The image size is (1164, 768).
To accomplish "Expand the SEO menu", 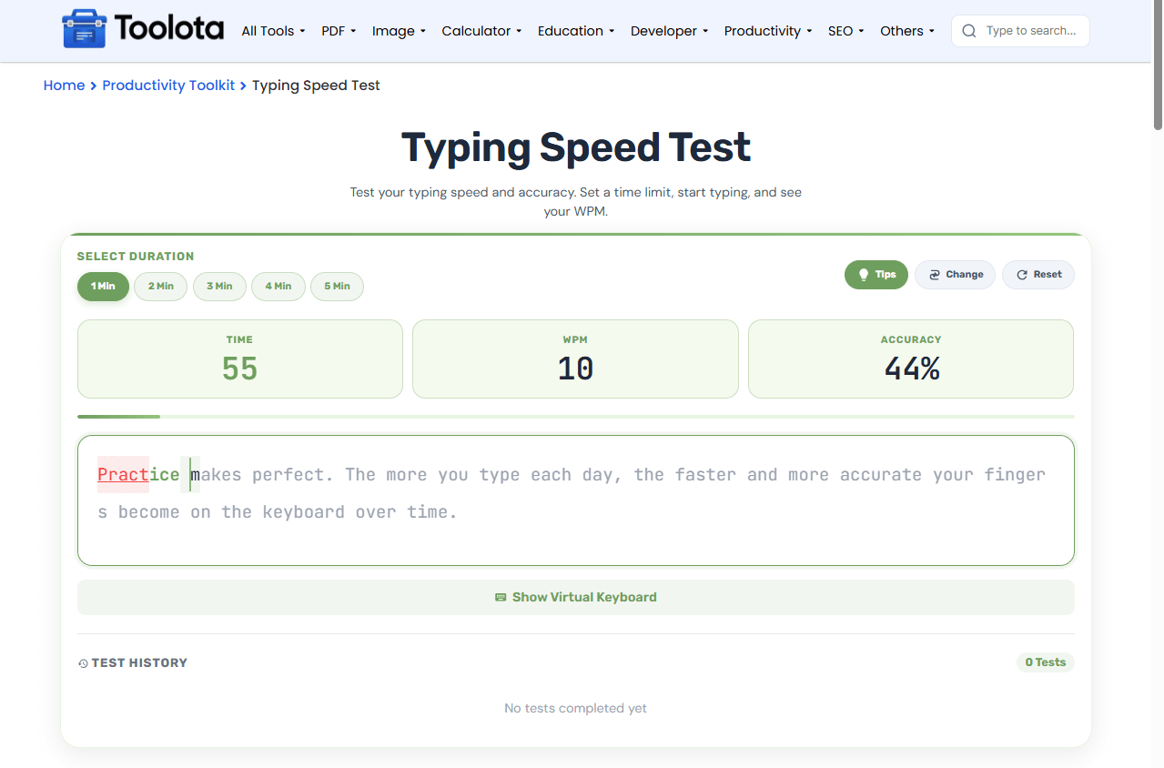I will pos(846,31).
